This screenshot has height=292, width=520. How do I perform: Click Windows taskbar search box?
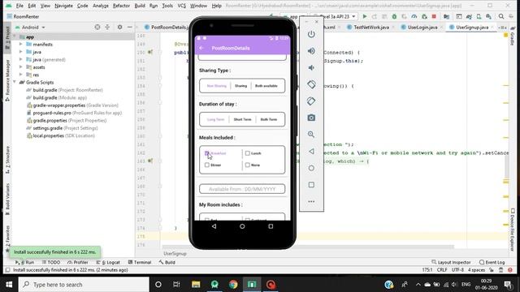pyautogui.click(x=84, y=285)
